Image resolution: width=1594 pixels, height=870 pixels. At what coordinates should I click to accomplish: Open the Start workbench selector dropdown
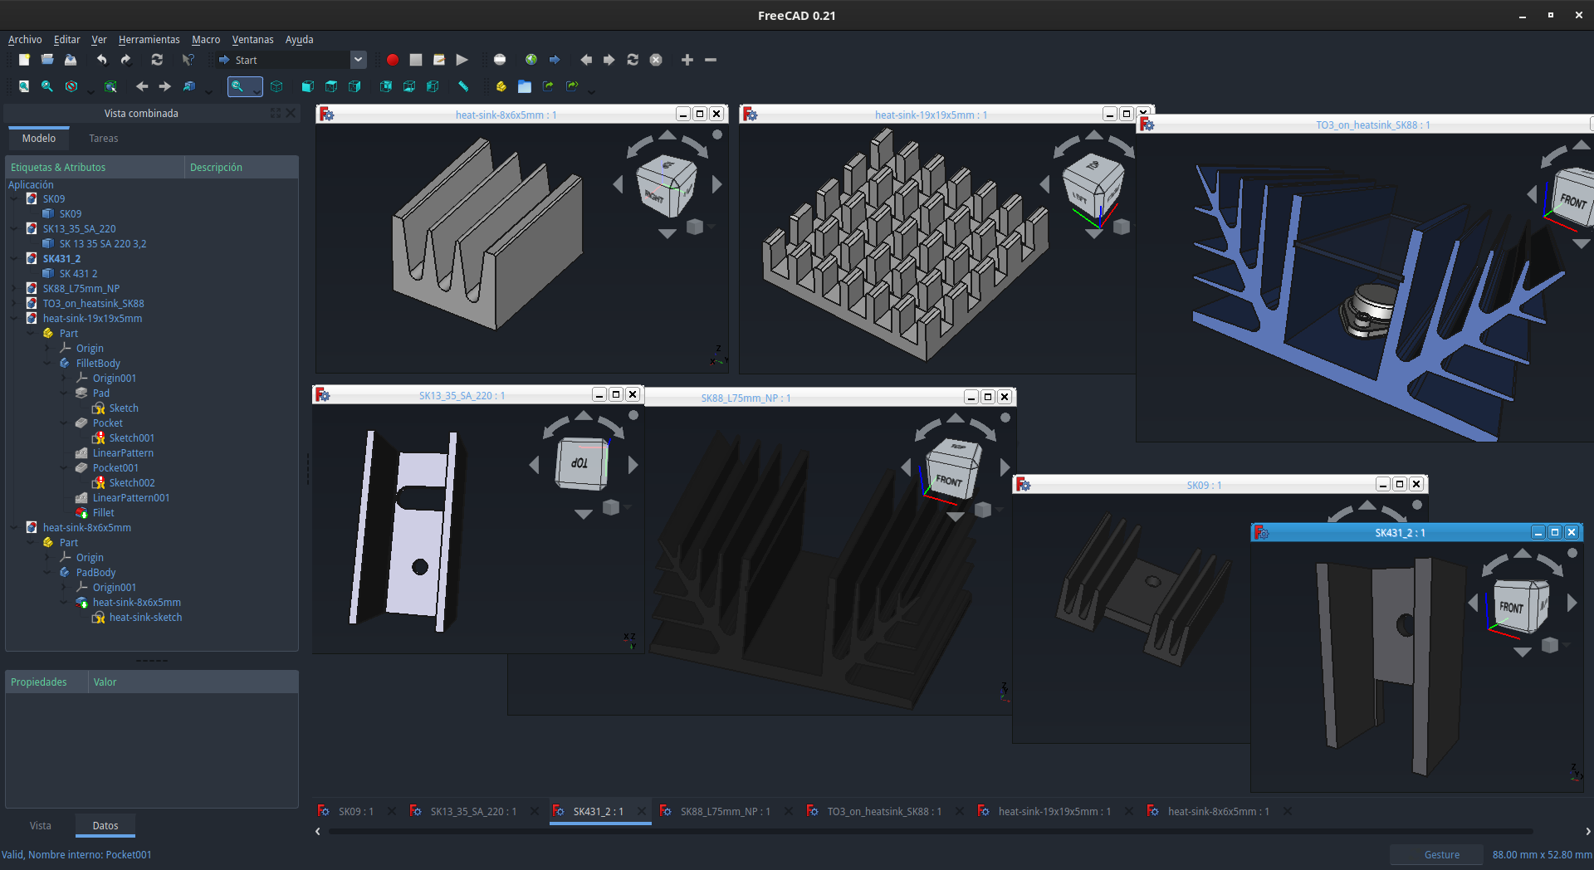[x=358, y=60]
